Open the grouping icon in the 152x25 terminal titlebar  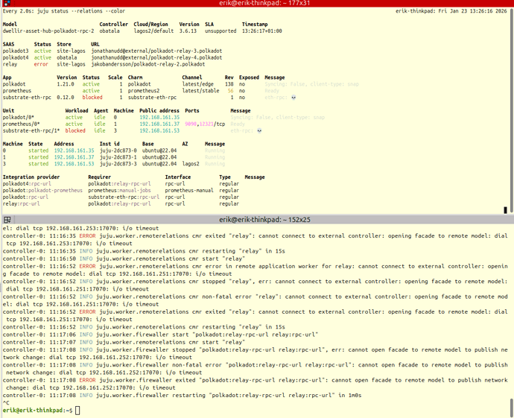7,220
